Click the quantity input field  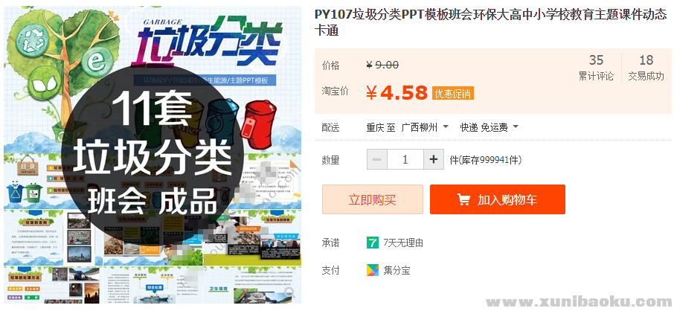pos(405,159)
